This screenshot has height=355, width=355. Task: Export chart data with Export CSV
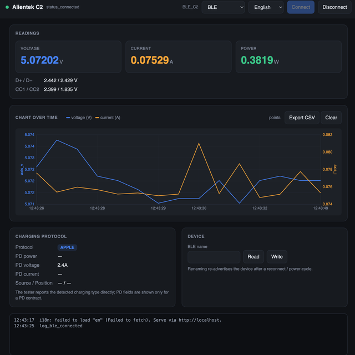click(x=302, y=118)
